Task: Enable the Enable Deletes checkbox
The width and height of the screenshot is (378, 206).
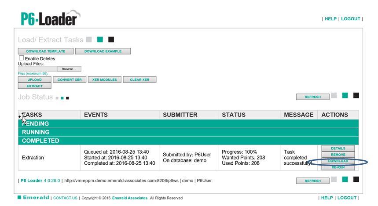Action: (21, 58)
